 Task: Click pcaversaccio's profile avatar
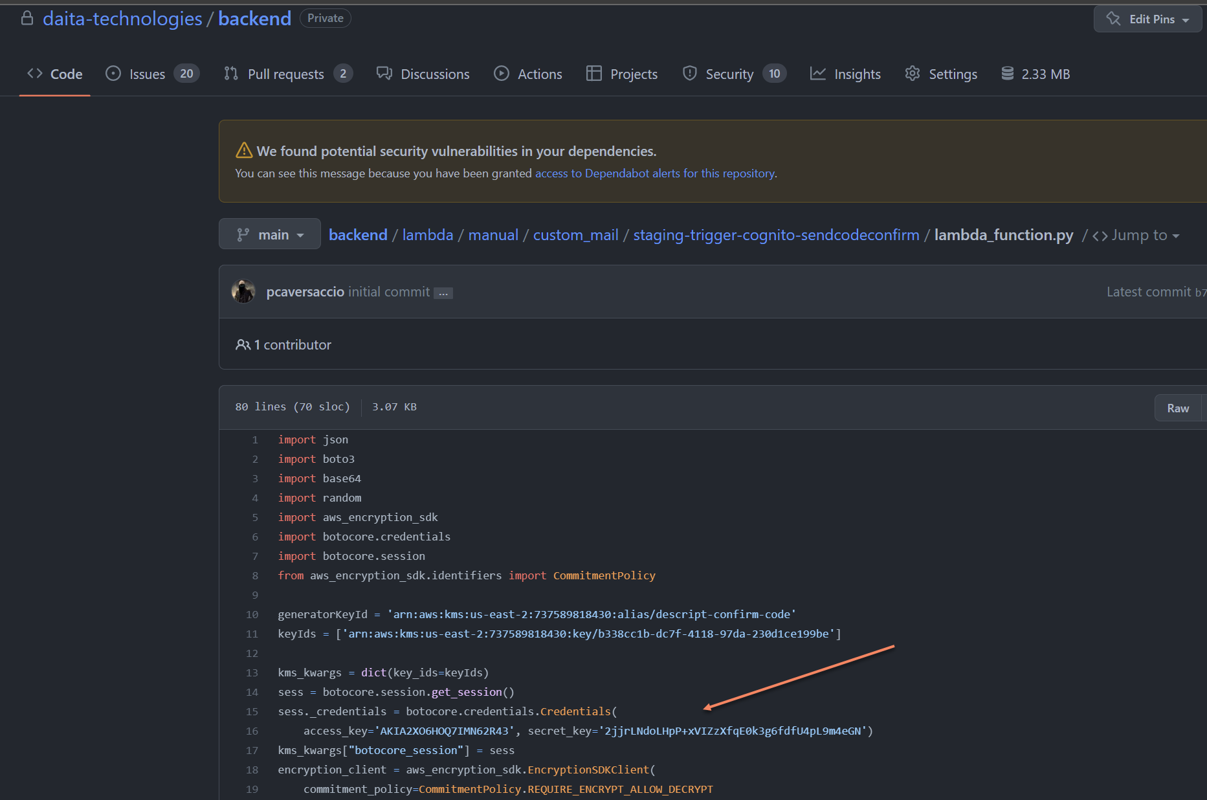click(243, 291)
